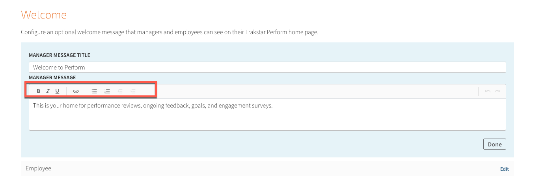Open the Edit link for the Employee section
The width and height of the screenshot is (533, 190).
[505, 169]
